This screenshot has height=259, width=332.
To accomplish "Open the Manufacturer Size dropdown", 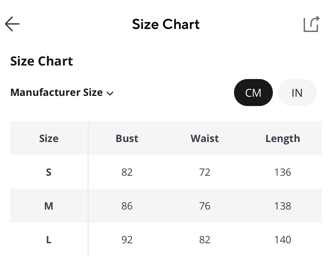I will pos(62,92).
